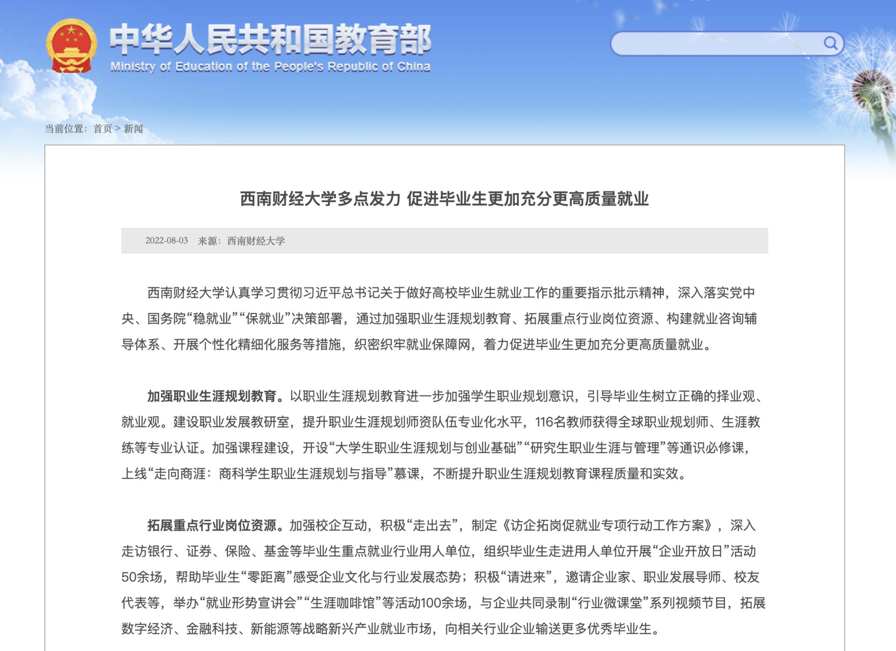Screen dimensions: 896x651
Task: Click the first paragraph starting 西南财经大学认真学习
Action: pos(439,319)
